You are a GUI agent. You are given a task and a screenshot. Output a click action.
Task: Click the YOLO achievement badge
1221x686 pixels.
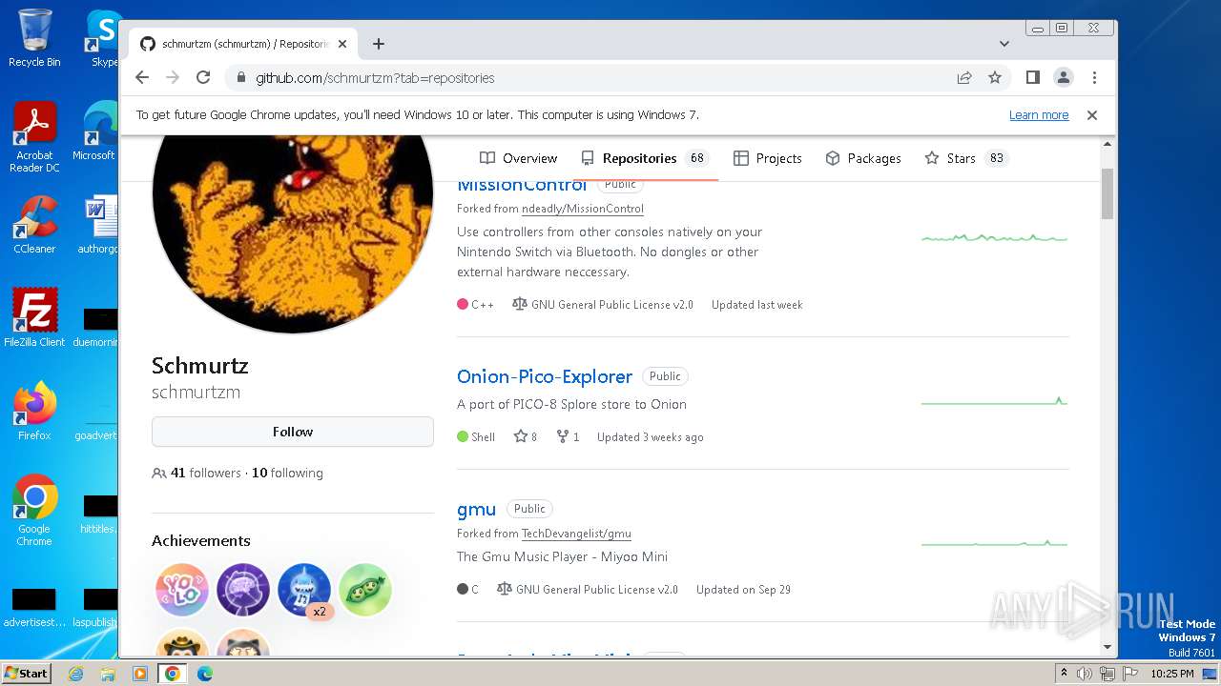pos(182,590)
